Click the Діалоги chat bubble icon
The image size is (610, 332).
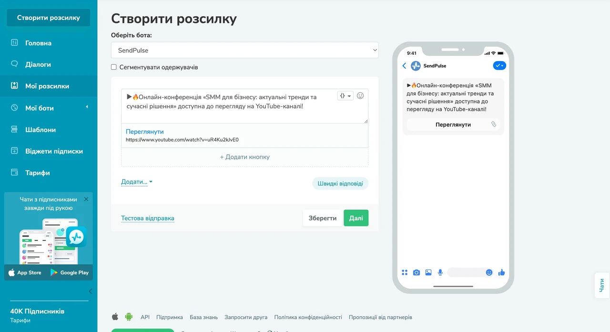tap(14, 64)
